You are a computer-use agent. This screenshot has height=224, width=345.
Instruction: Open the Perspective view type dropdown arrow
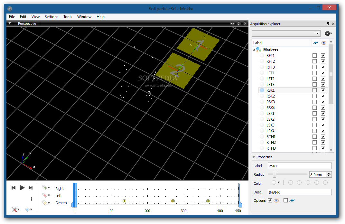click(9, 23)
